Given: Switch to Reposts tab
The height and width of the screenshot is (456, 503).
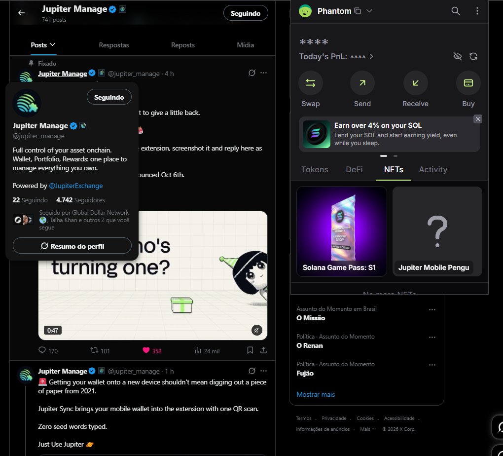Looking at the screenshot, I should coord(183,45).
